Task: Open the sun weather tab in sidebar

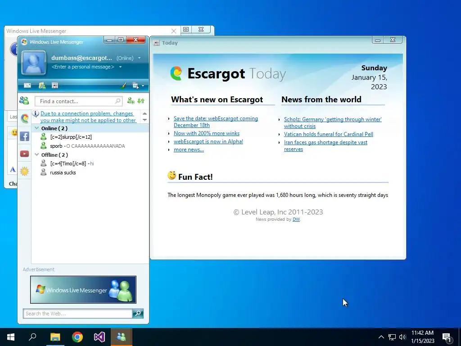Action: (24, 171)
